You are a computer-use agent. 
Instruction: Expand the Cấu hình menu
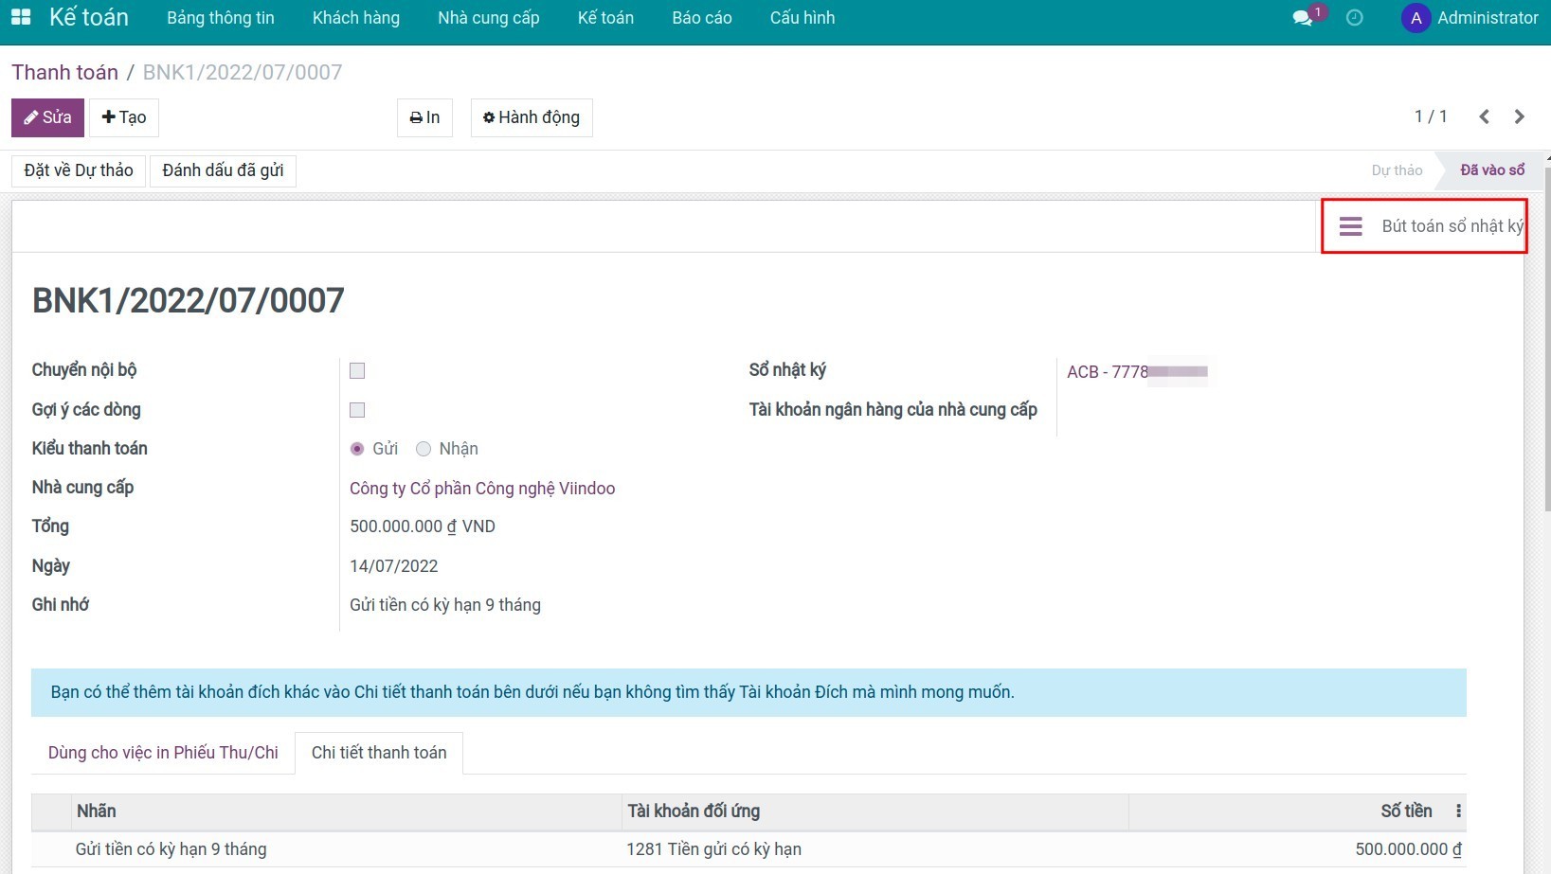[802, 18]
